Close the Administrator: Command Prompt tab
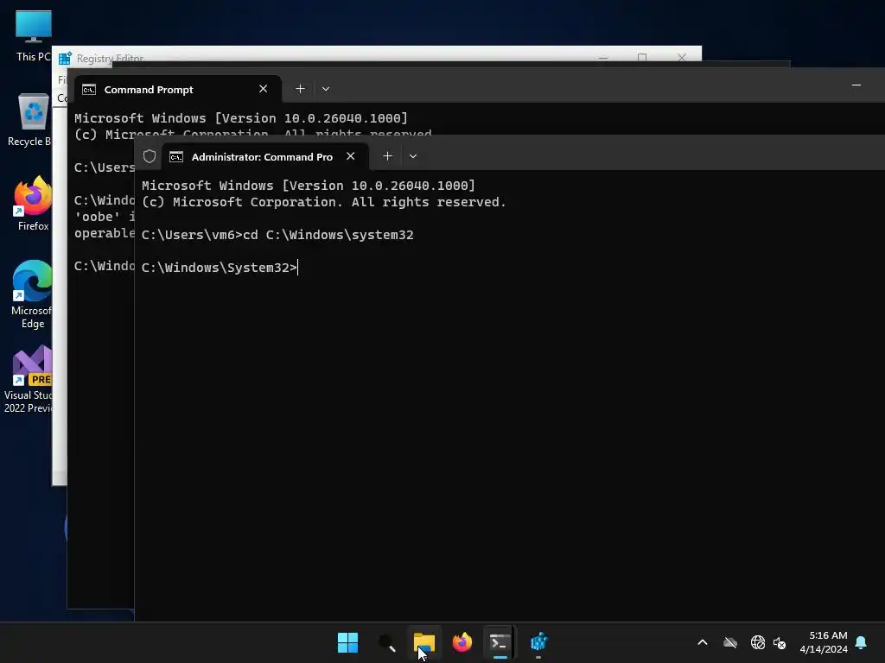The height and width of the screenshot is (663, 885). coord(351,156)
